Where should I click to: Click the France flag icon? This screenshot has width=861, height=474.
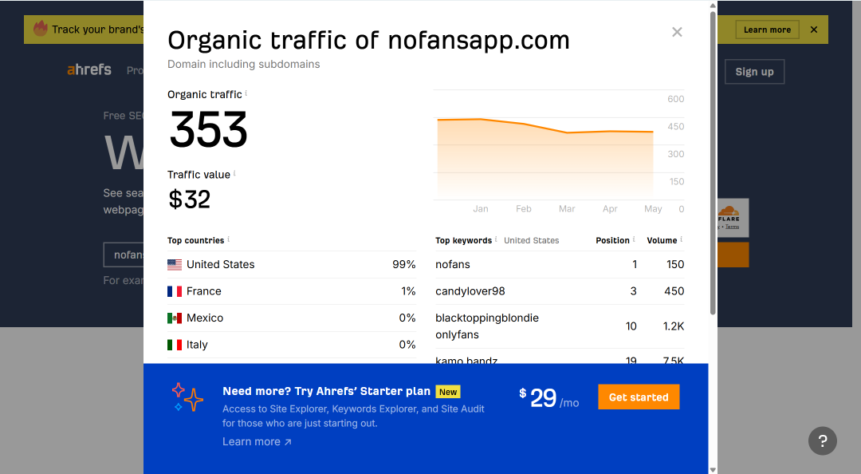(x=175, y=291)
